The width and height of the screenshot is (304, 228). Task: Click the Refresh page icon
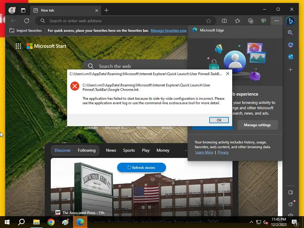point(27,21)
